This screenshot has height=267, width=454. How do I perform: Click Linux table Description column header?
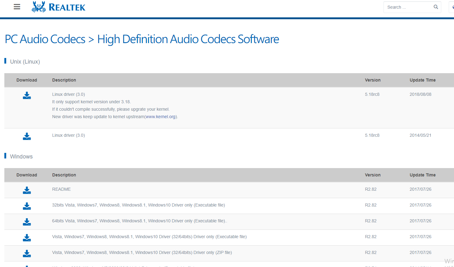tap(64, 80)
